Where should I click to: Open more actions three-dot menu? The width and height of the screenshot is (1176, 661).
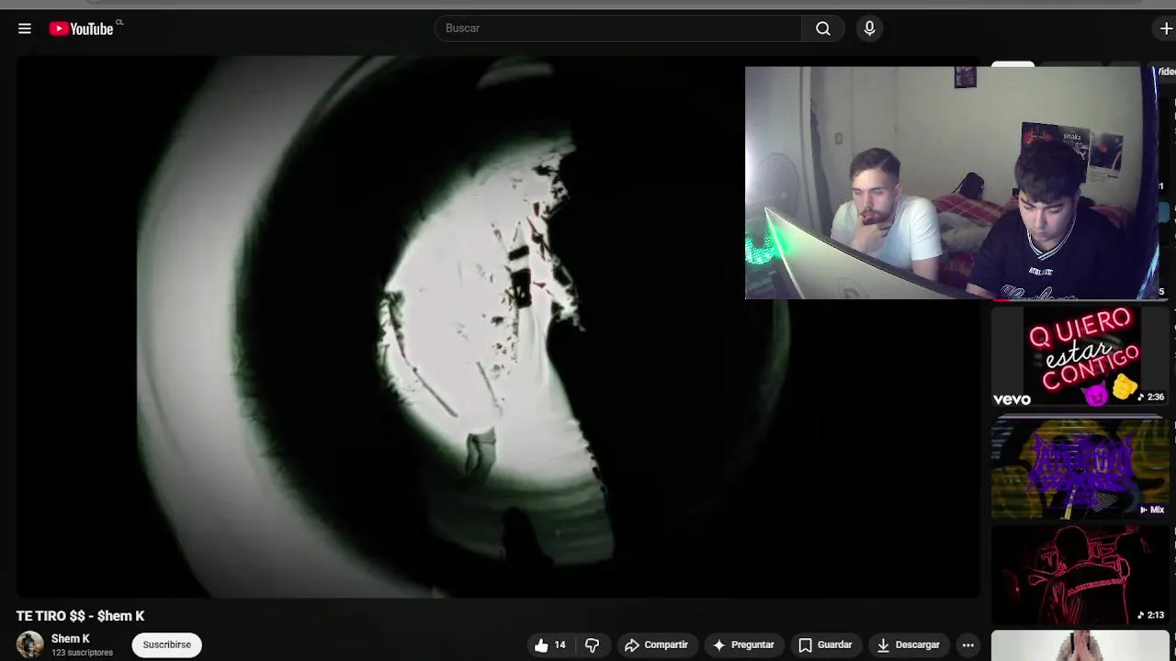(967, 645)
